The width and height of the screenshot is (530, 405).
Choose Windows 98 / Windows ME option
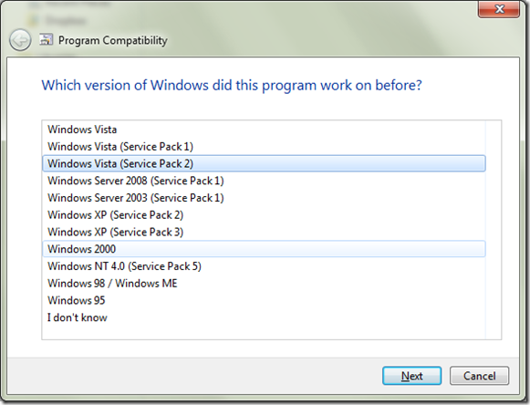(x=264, y=284)
